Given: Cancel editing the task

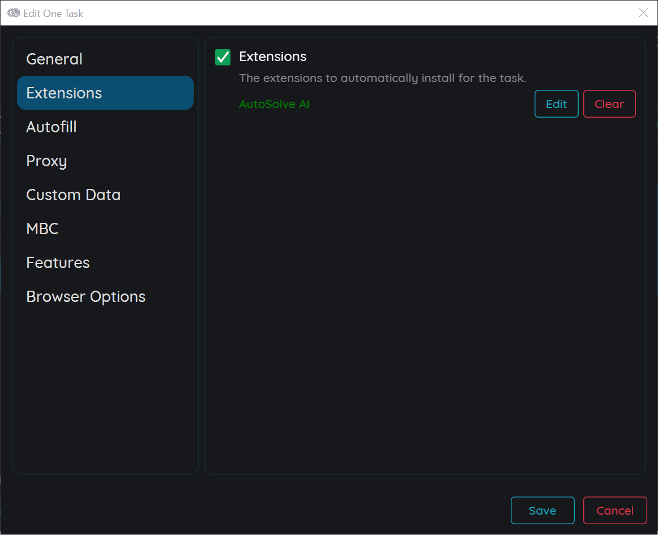Looking at the screenshot, I should [615, 511].
